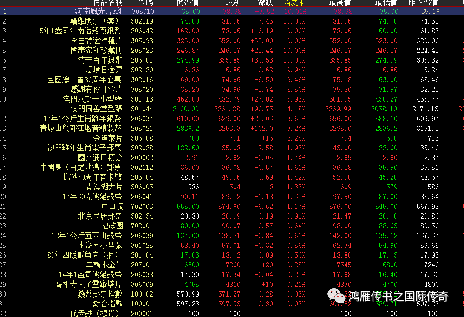Open 李白詩選特種片 commodity row

[x=96, y=41]
